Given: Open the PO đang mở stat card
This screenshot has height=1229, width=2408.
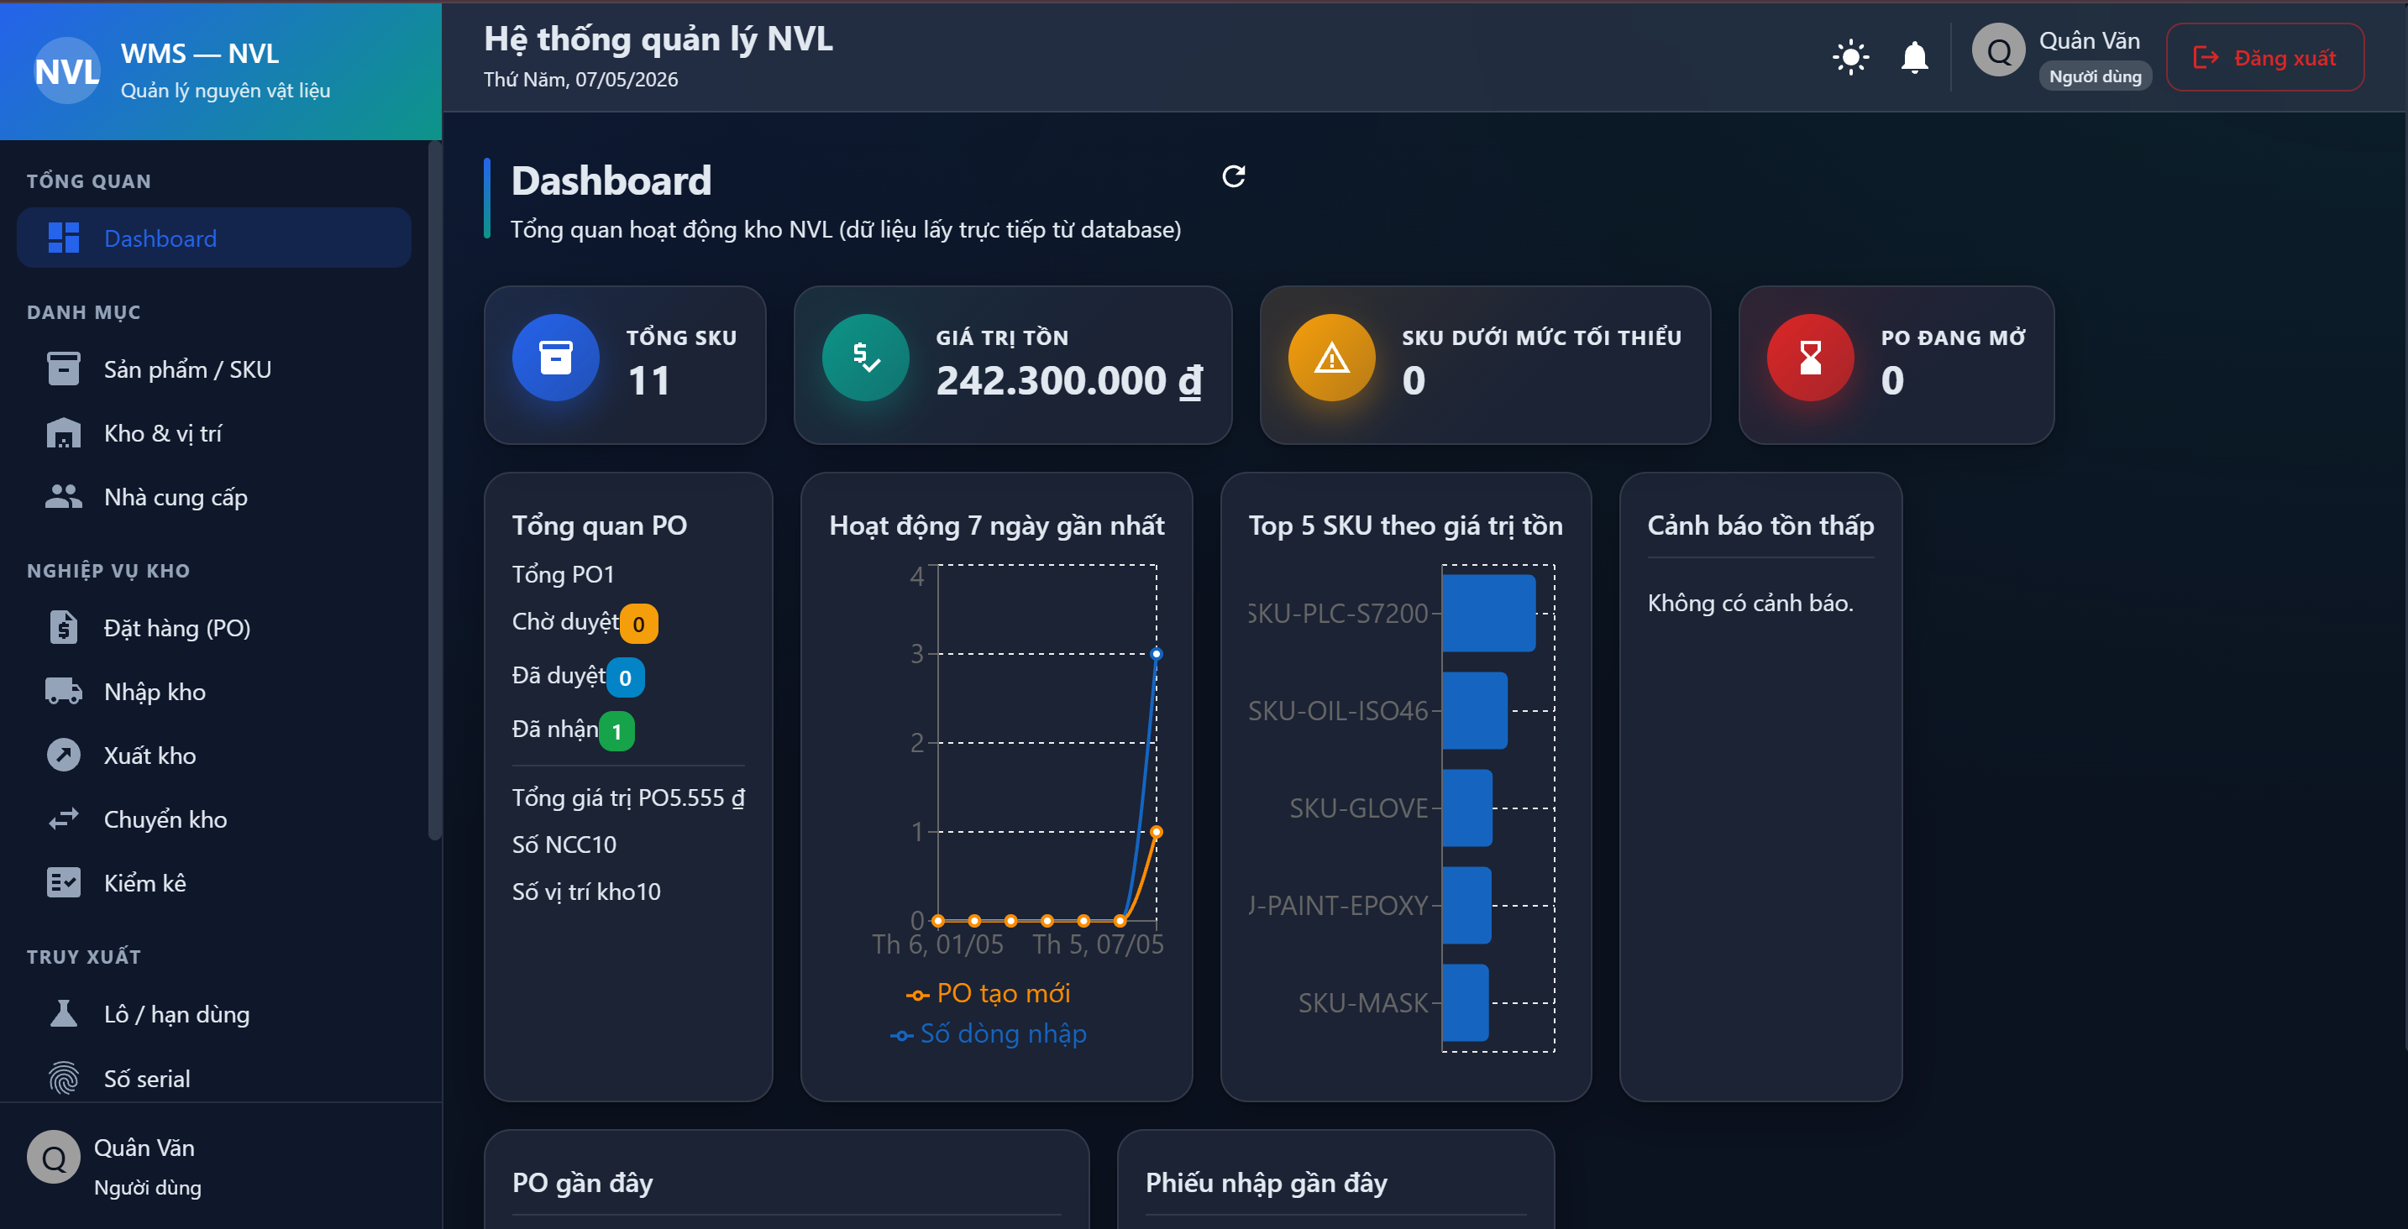Looking at the screenshot, I should click(x=1896, y=364).
